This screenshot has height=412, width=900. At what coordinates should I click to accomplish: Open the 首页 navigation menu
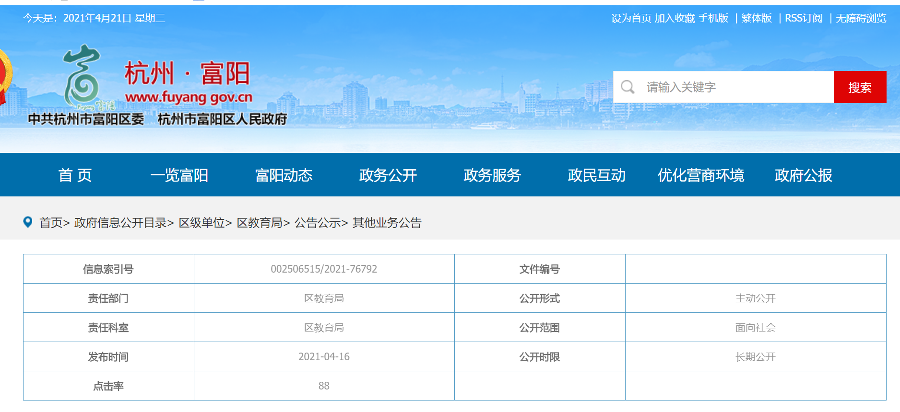(x=75, y=175)
